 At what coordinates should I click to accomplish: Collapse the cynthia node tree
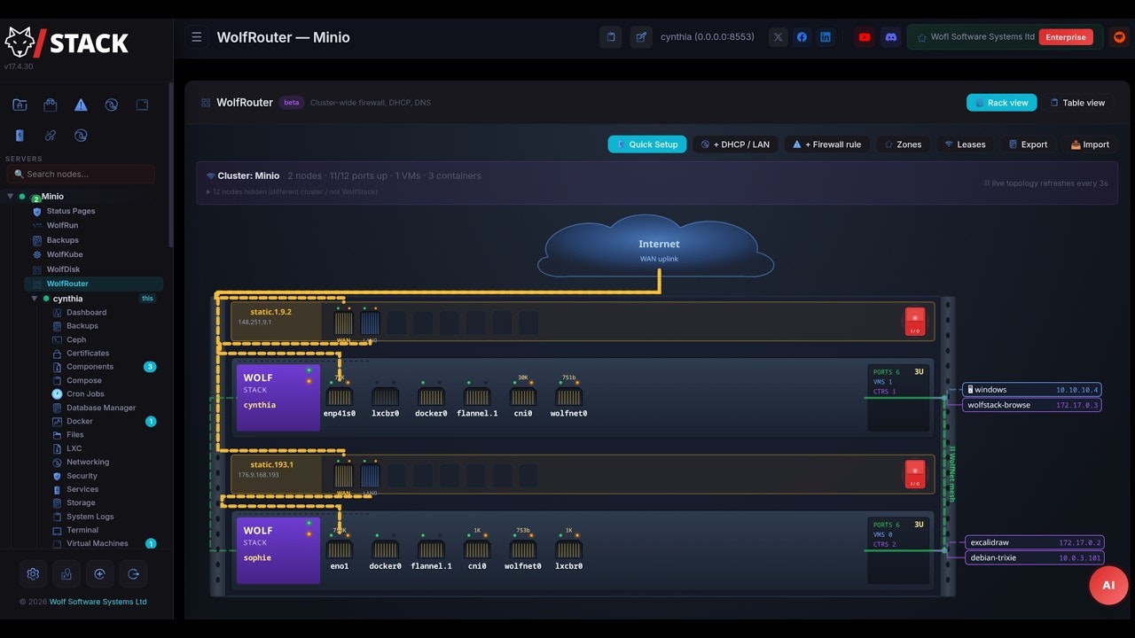point(35,299)
